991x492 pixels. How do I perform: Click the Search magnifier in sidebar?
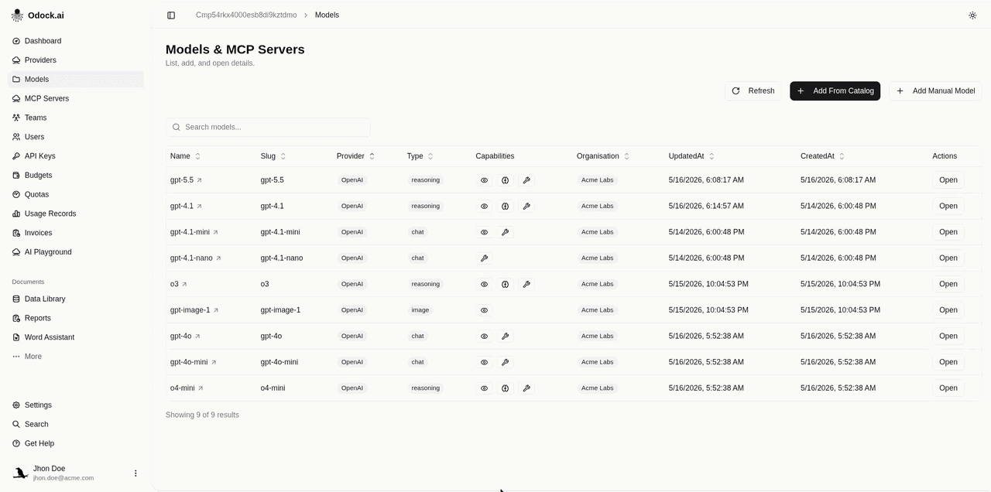click(16, 424)
